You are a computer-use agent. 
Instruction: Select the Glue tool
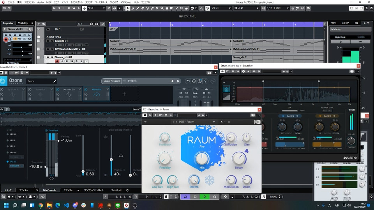click(152, 8)
